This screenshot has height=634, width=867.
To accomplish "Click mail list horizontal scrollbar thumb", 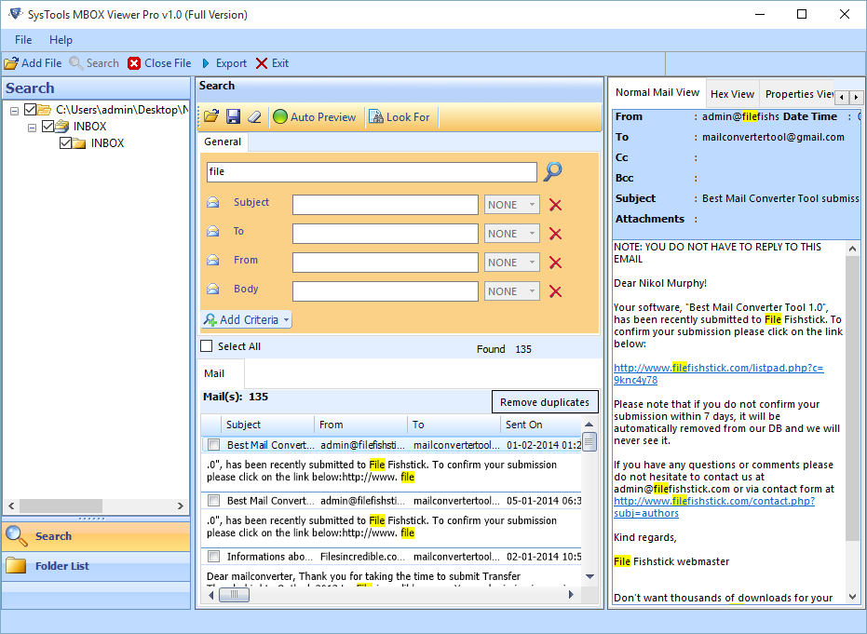I will 234,595.
